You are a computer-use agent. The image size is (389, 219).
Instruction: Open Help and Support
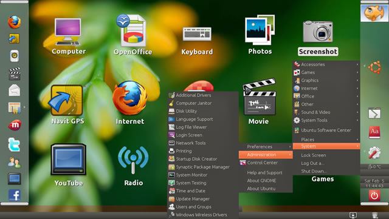[x=266, y=172]
